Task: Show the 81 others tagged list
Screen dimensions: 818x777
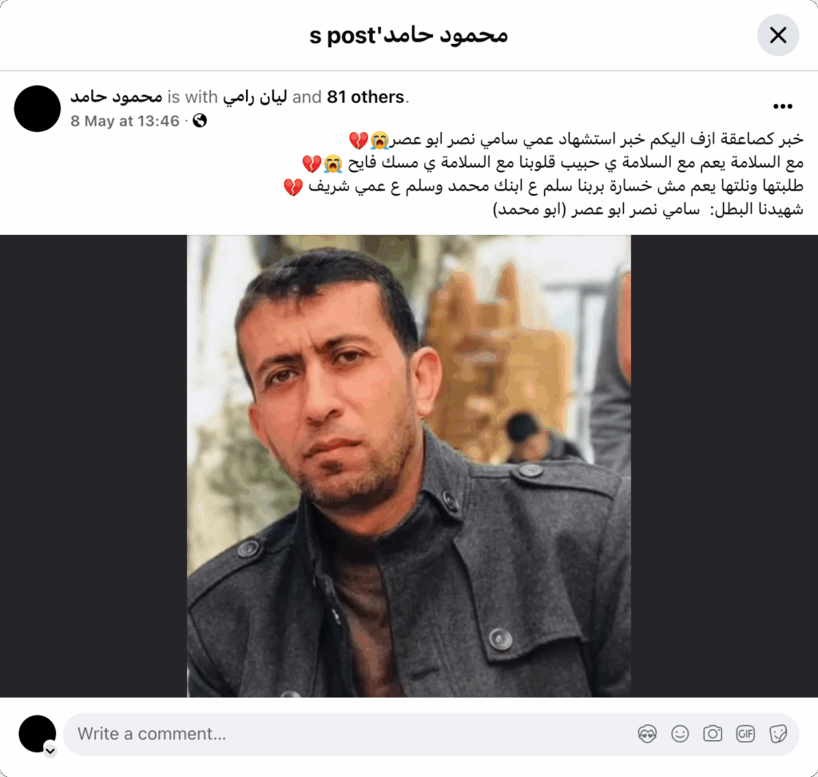Action: tap(366, 97)
